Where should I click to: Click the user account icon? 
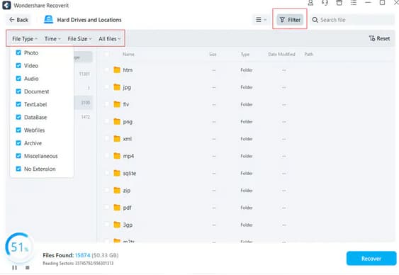coord(310,3)
